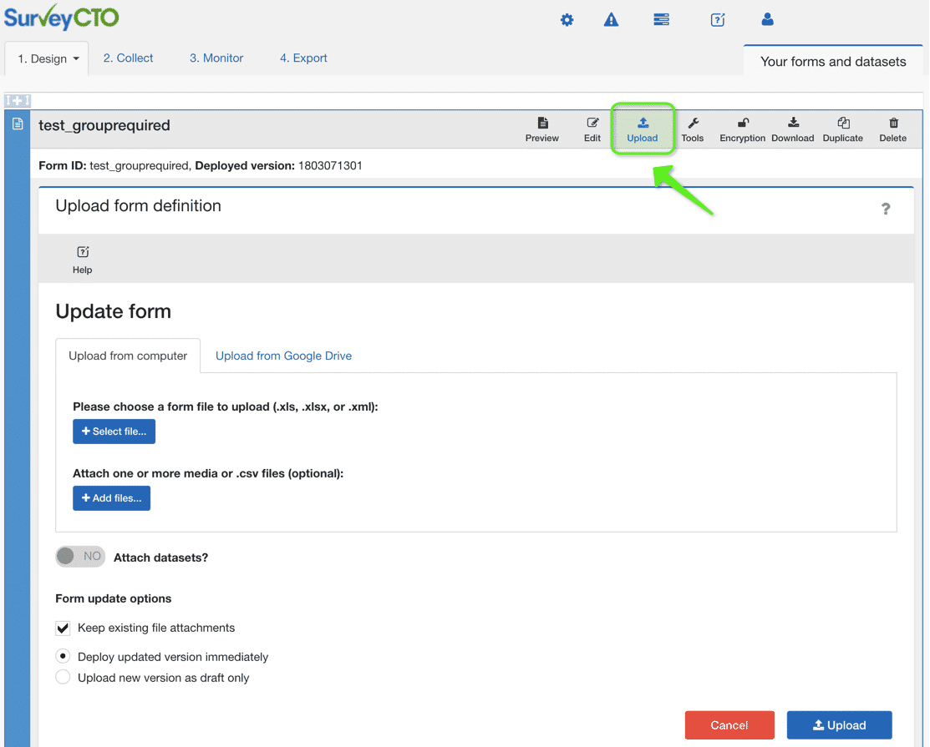The height and width of the screenshot is (747, 930).
Task: Go to the 3. Monitor tab
Action: (x=216, y=58)
